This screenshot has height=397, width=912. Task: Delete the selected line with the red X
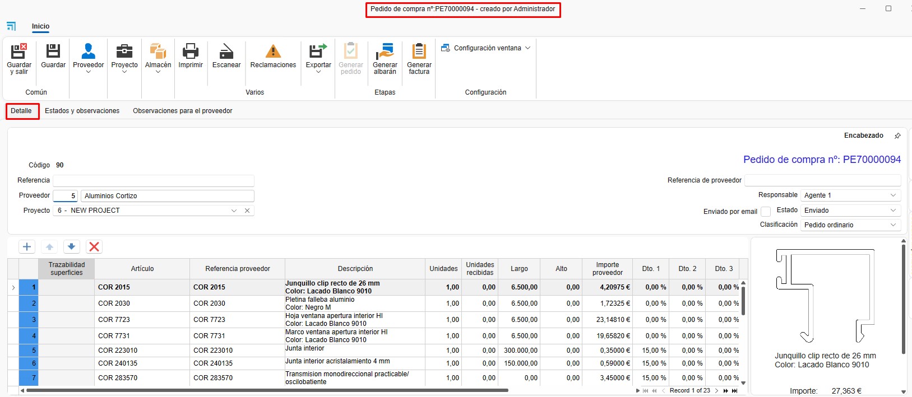pyautogui.click(x=94, y=247)
